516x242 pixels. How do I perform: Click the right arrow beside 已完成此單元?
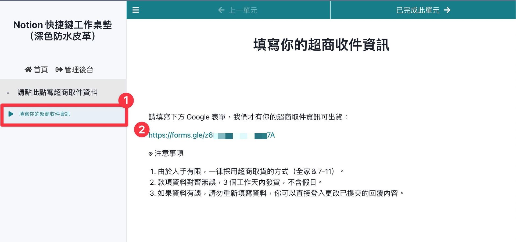click(x=447, y=10)
